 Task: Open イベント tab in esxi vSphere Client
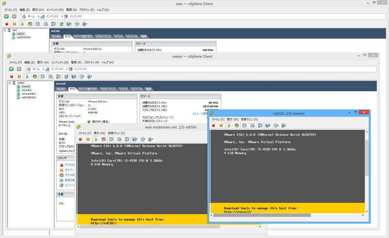click(x=118, y=36)
